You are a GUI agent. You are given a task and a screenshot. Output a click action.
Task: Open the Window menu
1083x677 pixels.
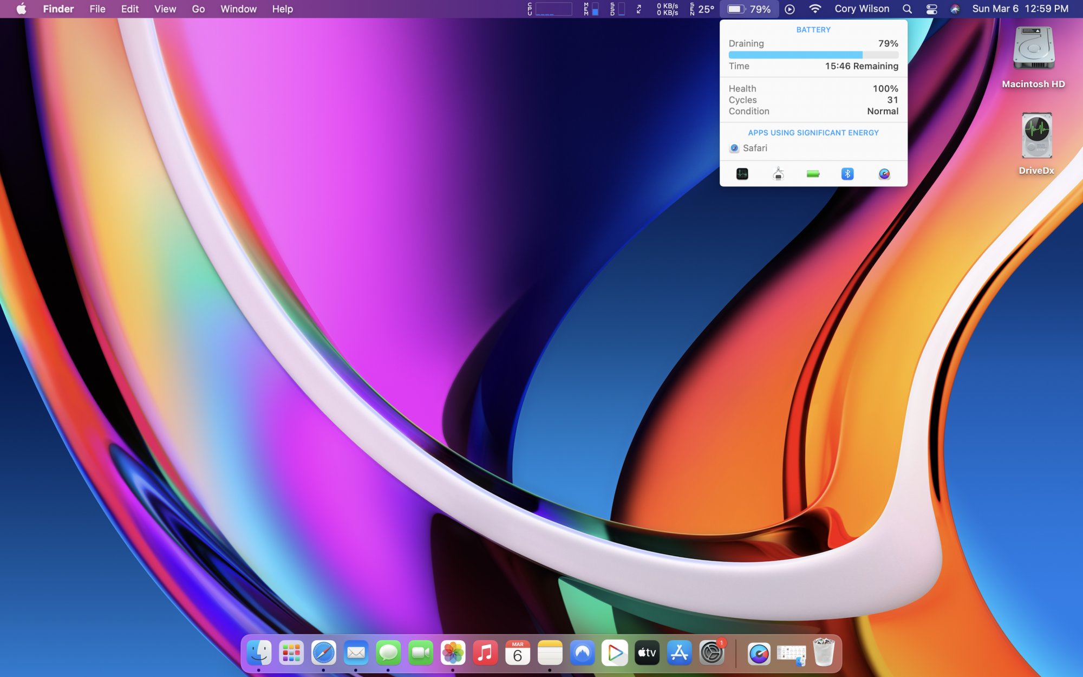238,9
